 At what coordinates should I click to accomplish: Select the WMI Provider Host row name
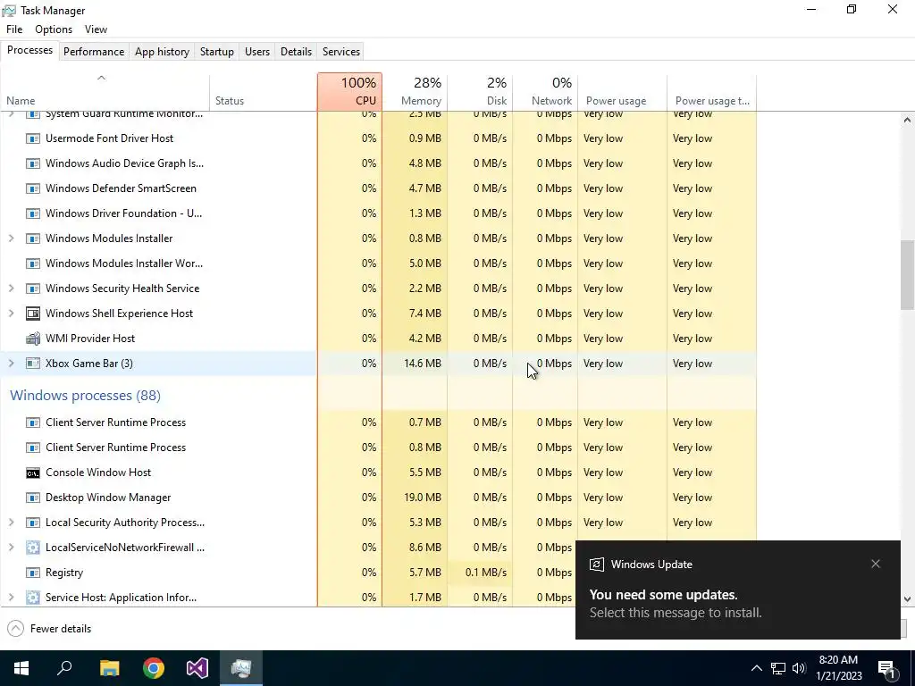tap(90, 339)
